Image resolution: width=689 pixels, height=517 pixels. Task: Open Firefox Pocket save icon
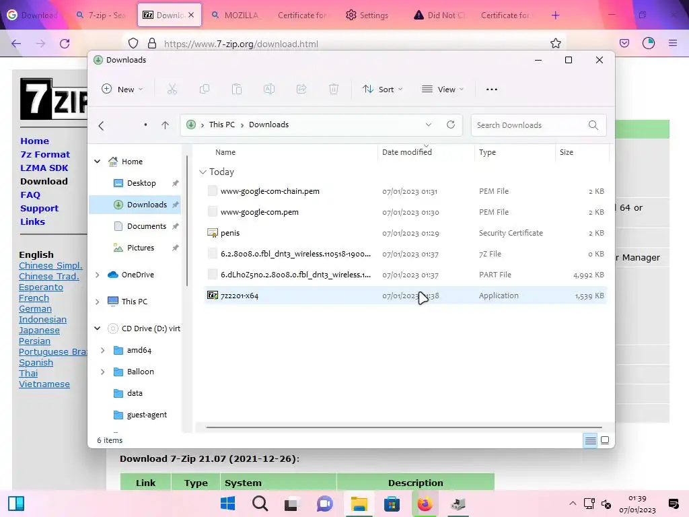624,43
